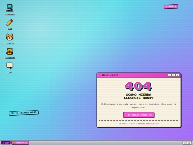Click the large pixel 404 heading
Screen dimensions: 193x145
point(139,86)
